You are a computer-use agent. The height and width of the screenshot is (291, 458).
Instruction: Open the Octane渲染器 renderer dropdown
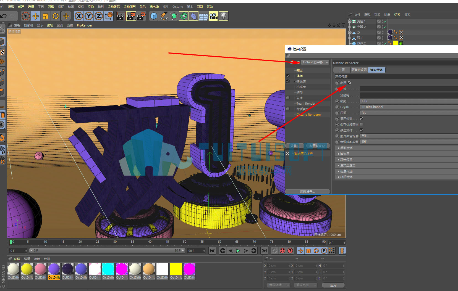click(315, 62)
